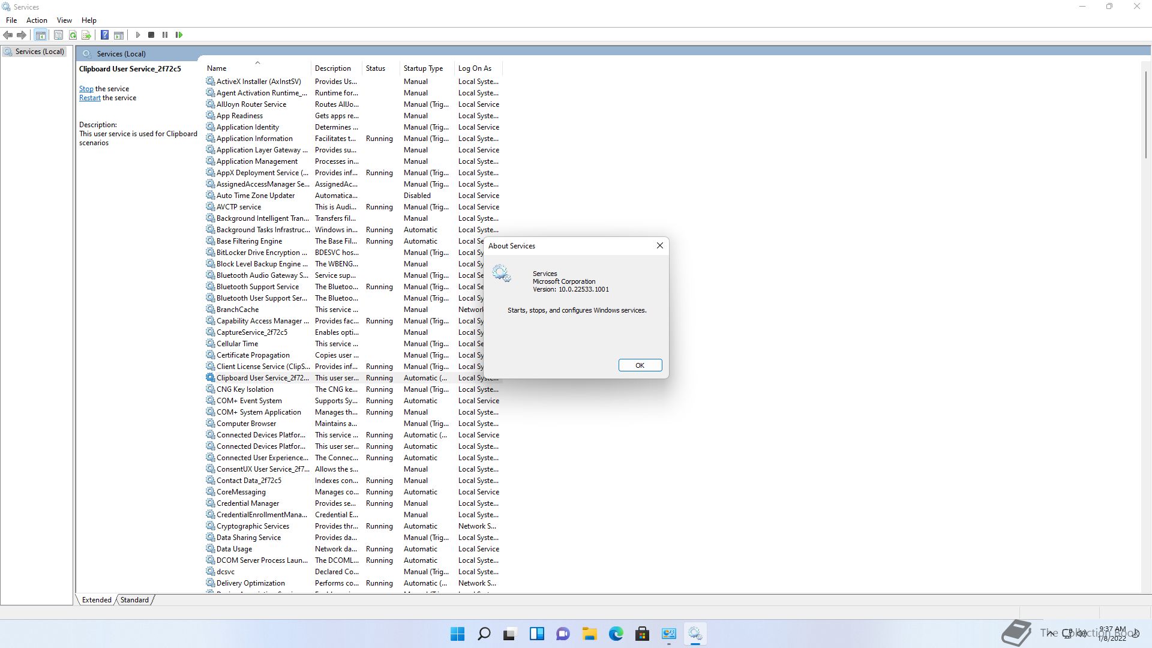
Task: Open the Windows Start button
Action: pyautogui.click(x=457, y=634)
